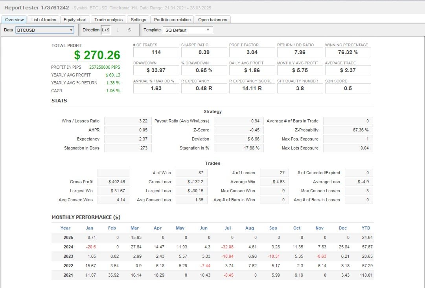The width and height of the screenshot is (425, 288).
Task: Click the Daily Avg Profit box showing $ 1.86
Action: pyautogui.click(x=252, y=70)
